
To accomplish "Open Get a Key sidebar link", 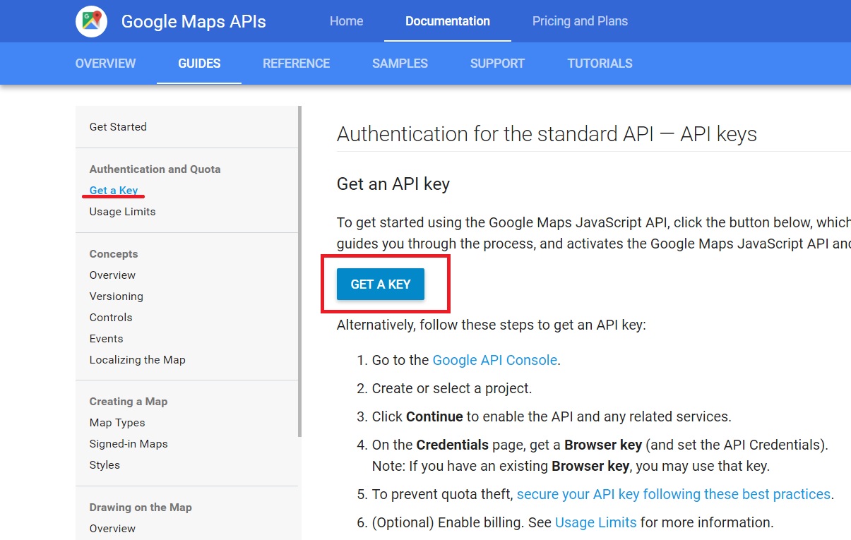I will click(x=114, y=191).
